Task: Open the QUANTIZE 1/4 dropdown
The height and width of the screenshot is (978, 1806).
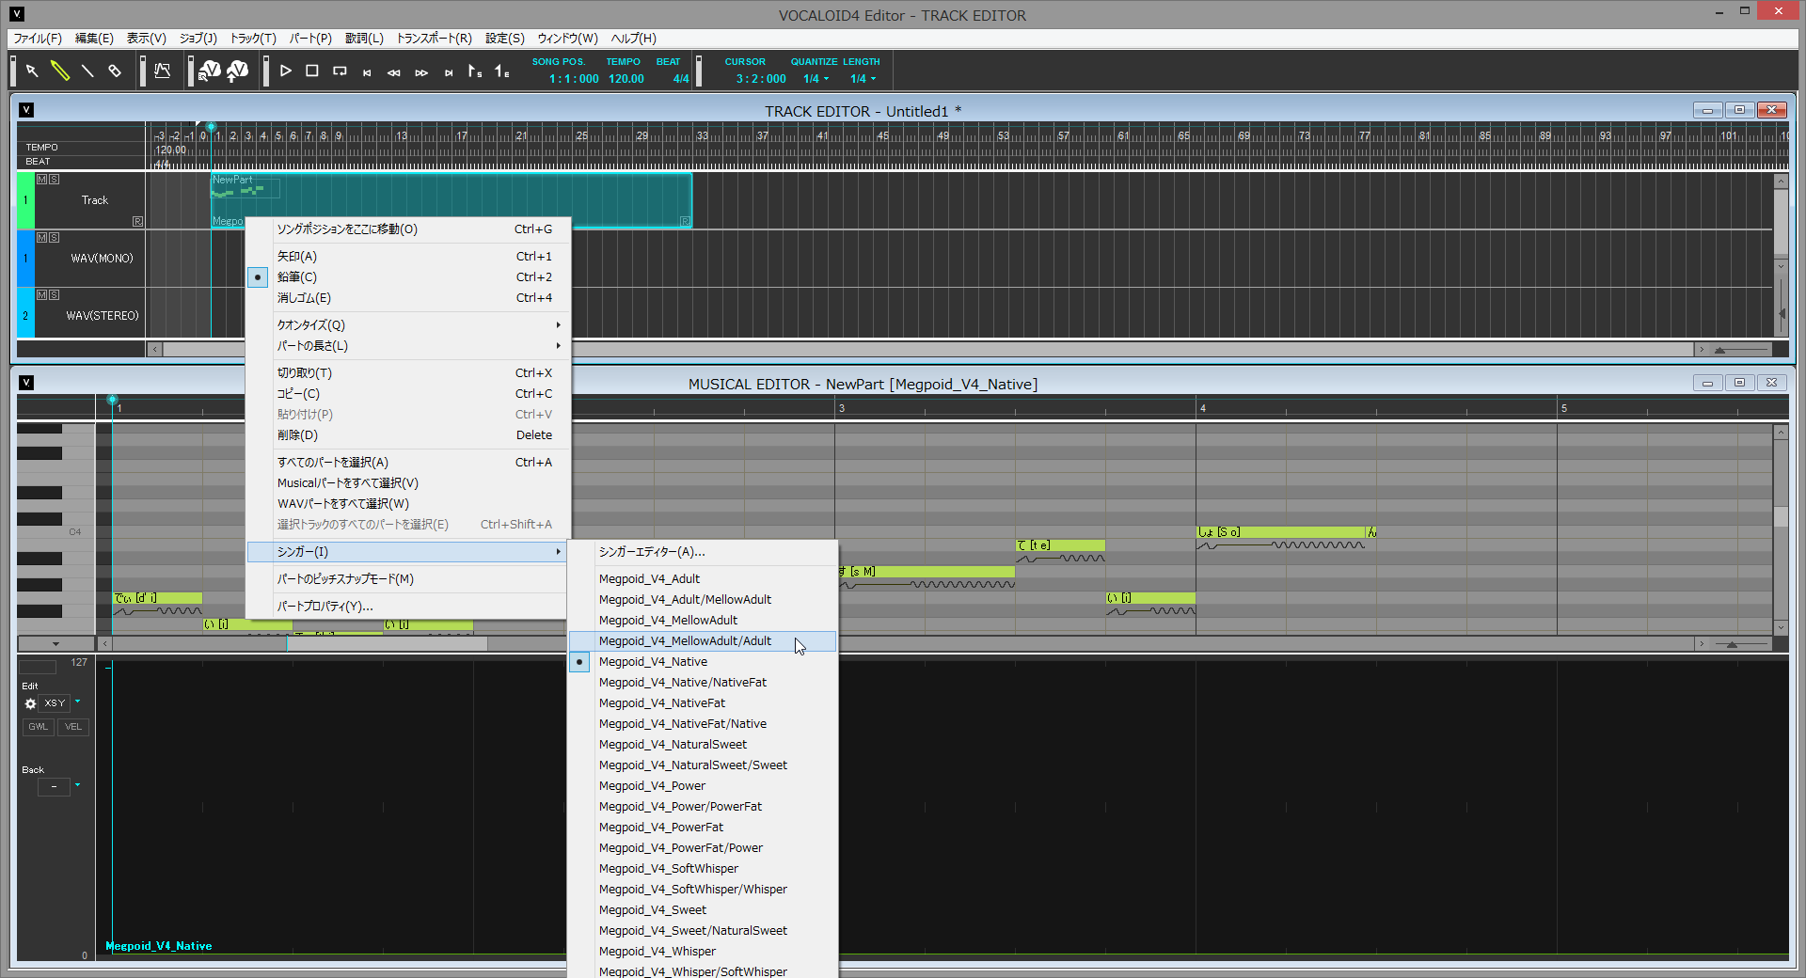Action: (x=816, y=79)
